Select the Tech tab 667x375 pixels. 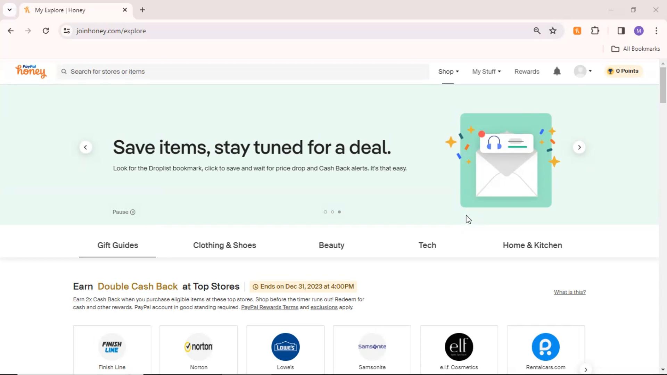click(x=427, y=245)
